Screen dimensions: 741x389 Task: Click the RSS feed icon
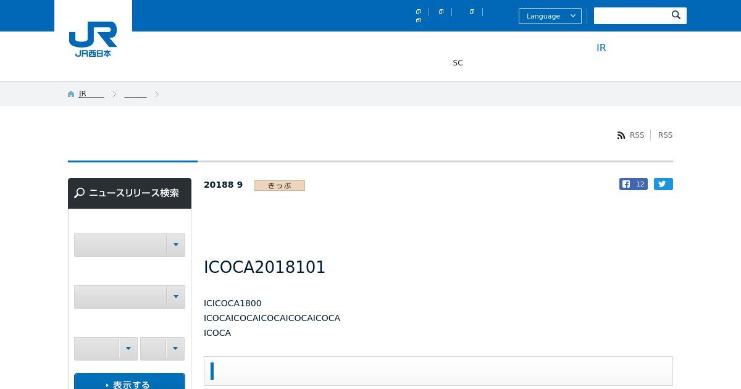(621, 135)
